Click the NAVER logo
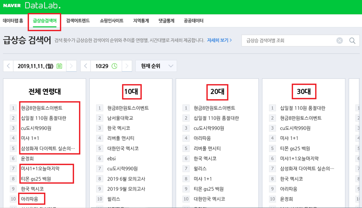This screenshot has height=208, width=362. [12, 5]
